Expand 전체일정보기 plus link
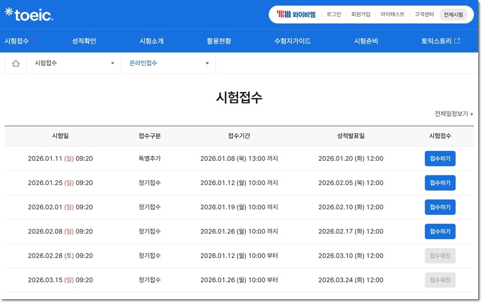The image size is (482, 303). coord(453,114)
